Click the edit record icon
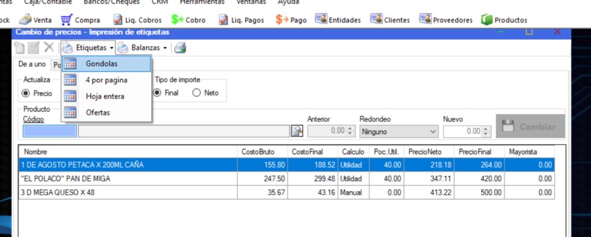Screen dimensions: 591x237 point(34,48)
